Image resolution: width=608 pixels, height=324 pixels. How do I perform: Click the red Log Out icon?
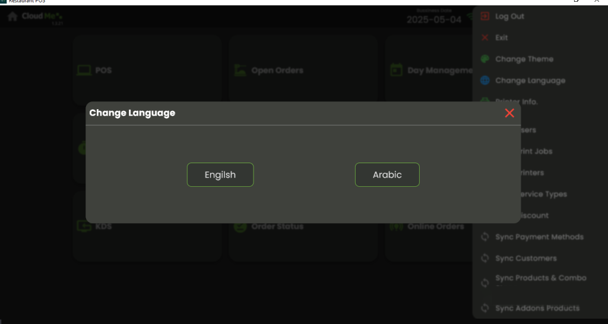[x=485, y=17]
